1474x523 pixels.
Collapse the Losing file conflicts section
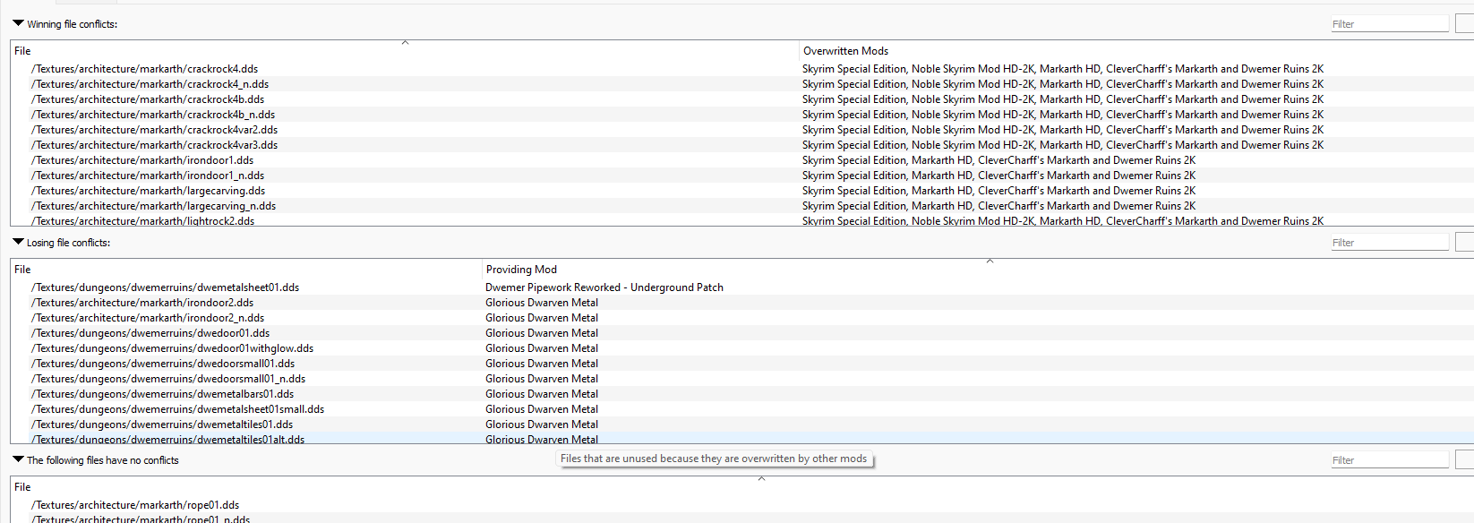(x=18, y=242)
